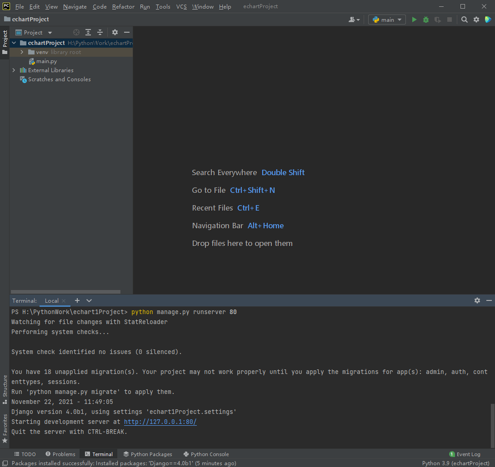The width and height of the screenshot is (495, 467).
Task: Open the Tools menu
Action: 163,7
